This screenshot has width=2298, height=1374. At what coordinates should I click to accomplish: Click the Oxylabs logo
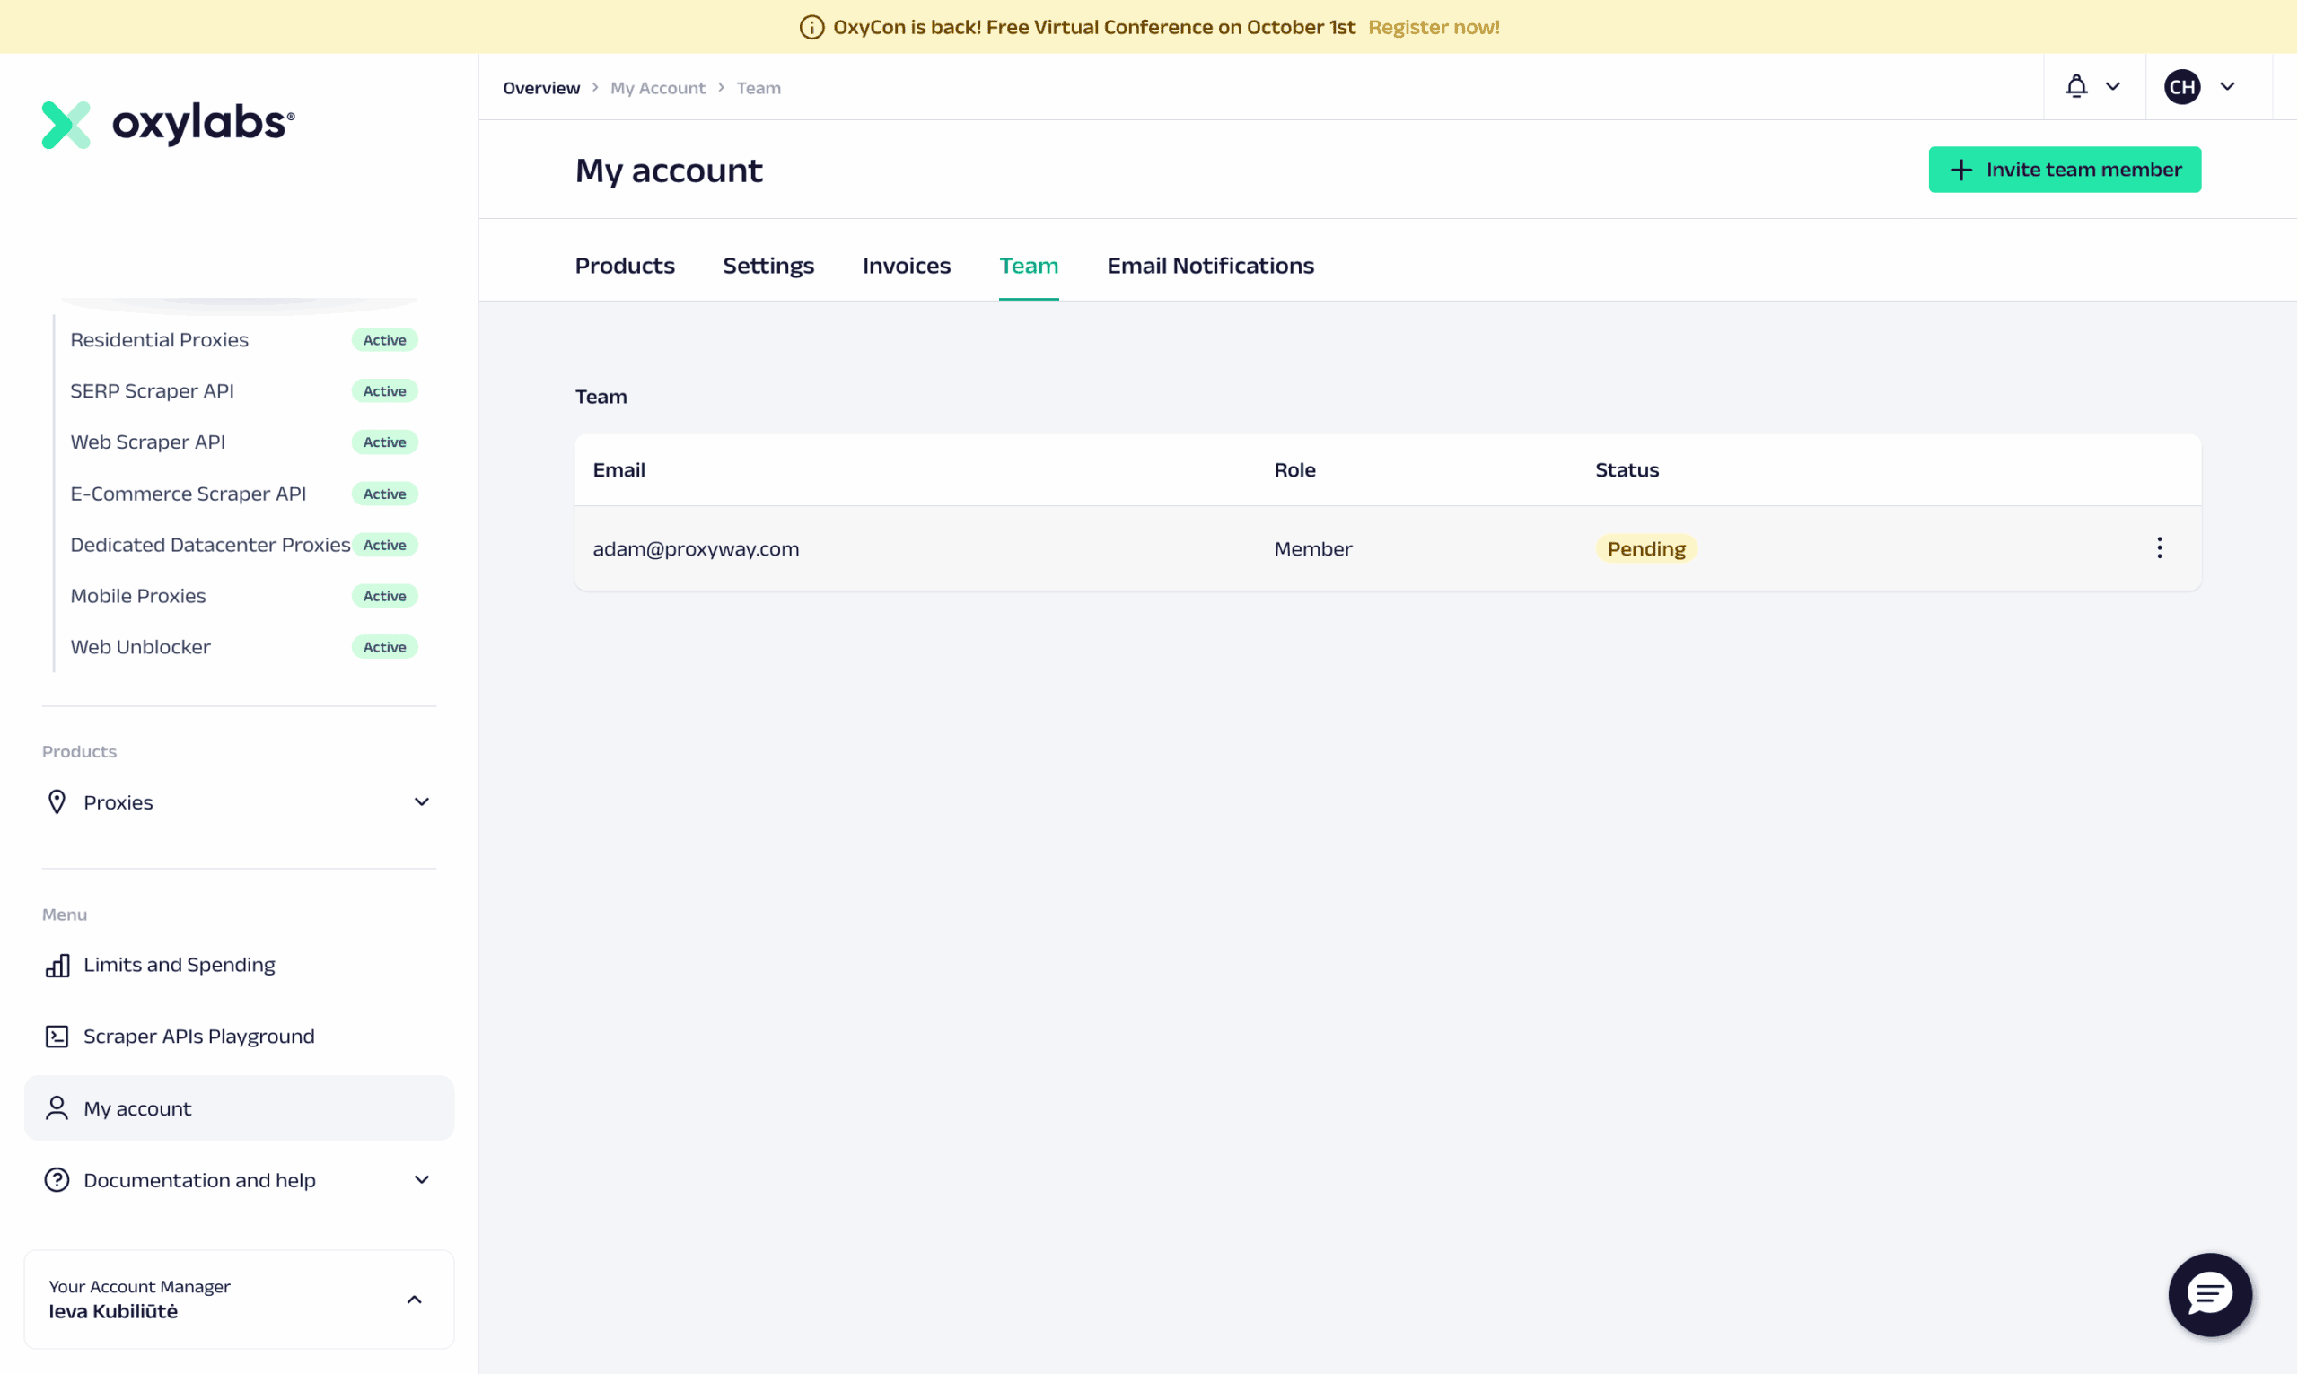pyautogui.click(x=169, y=124)
